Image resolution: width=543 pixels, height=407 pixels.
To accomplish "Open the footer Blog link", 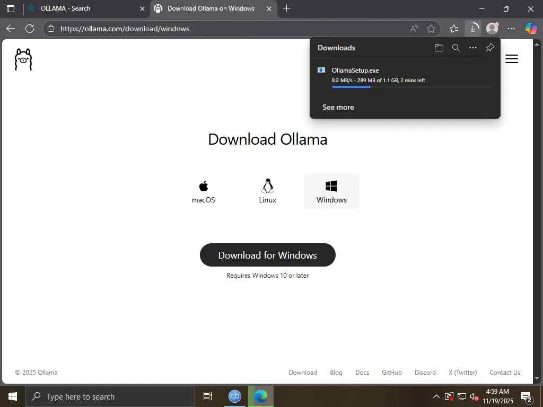I will [336, 373].
